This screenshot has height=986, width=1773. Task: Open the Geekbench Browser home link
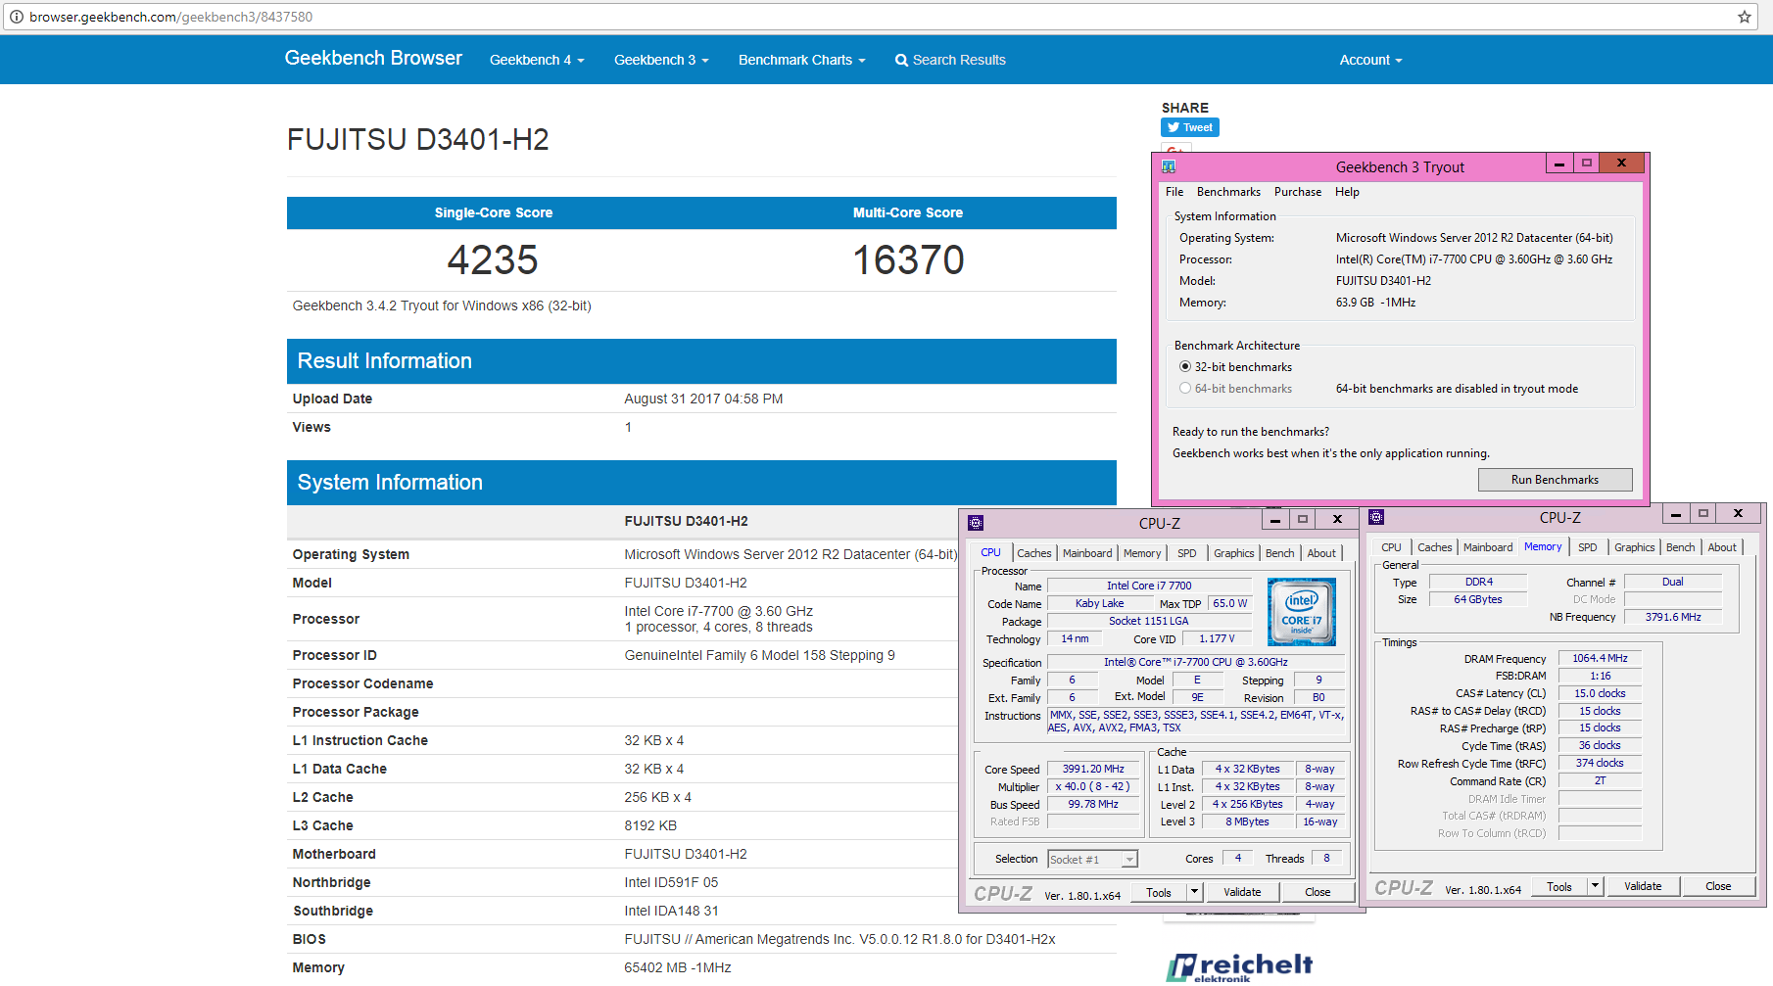click(373, 58)
